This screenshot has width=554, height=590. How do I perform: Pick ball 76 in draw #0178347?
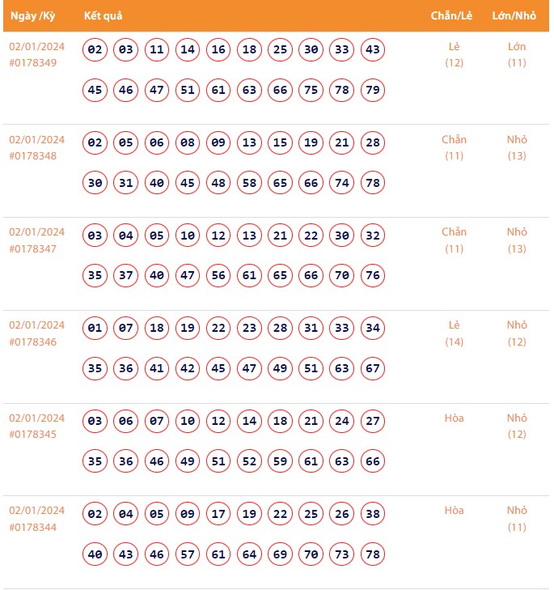coord(373,276)
